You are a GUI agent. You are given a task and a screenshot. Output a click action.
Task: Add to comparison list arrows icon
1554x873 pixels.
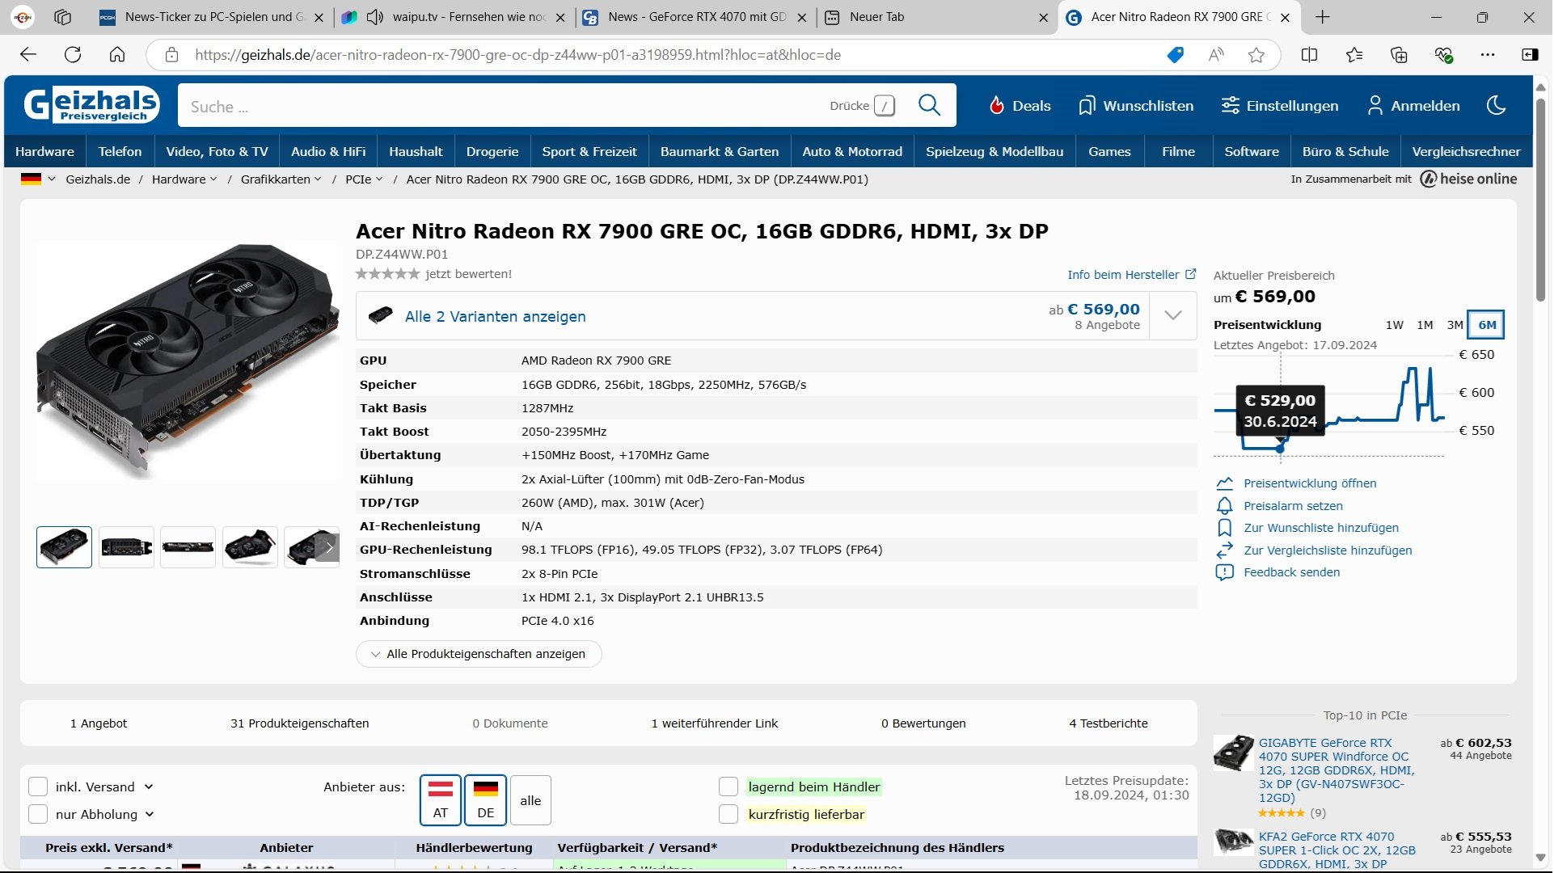pos(1225,550)
